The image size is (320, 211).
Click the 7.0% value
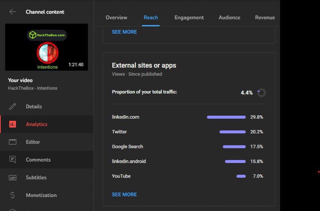258,176
